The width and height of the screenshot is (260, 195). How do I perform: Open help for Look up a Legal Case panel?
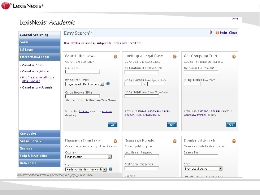coord(175,57)
